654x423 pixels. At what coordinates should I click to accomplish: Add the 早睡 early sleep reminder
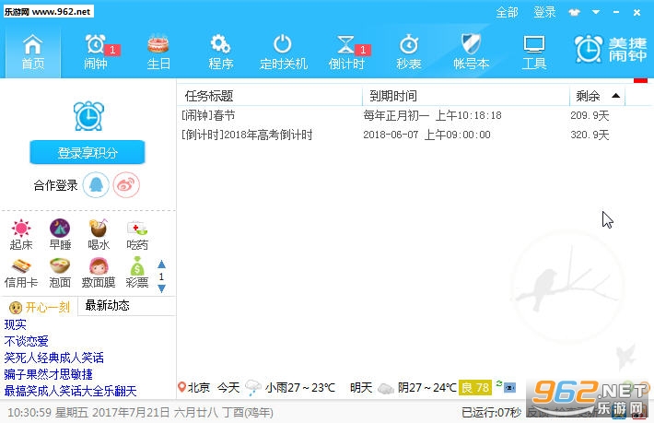point(60,234)
